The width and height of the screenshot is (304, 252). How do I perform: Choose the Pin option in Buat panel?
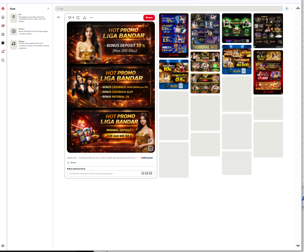pyautogui.click(x=30, y=18)
